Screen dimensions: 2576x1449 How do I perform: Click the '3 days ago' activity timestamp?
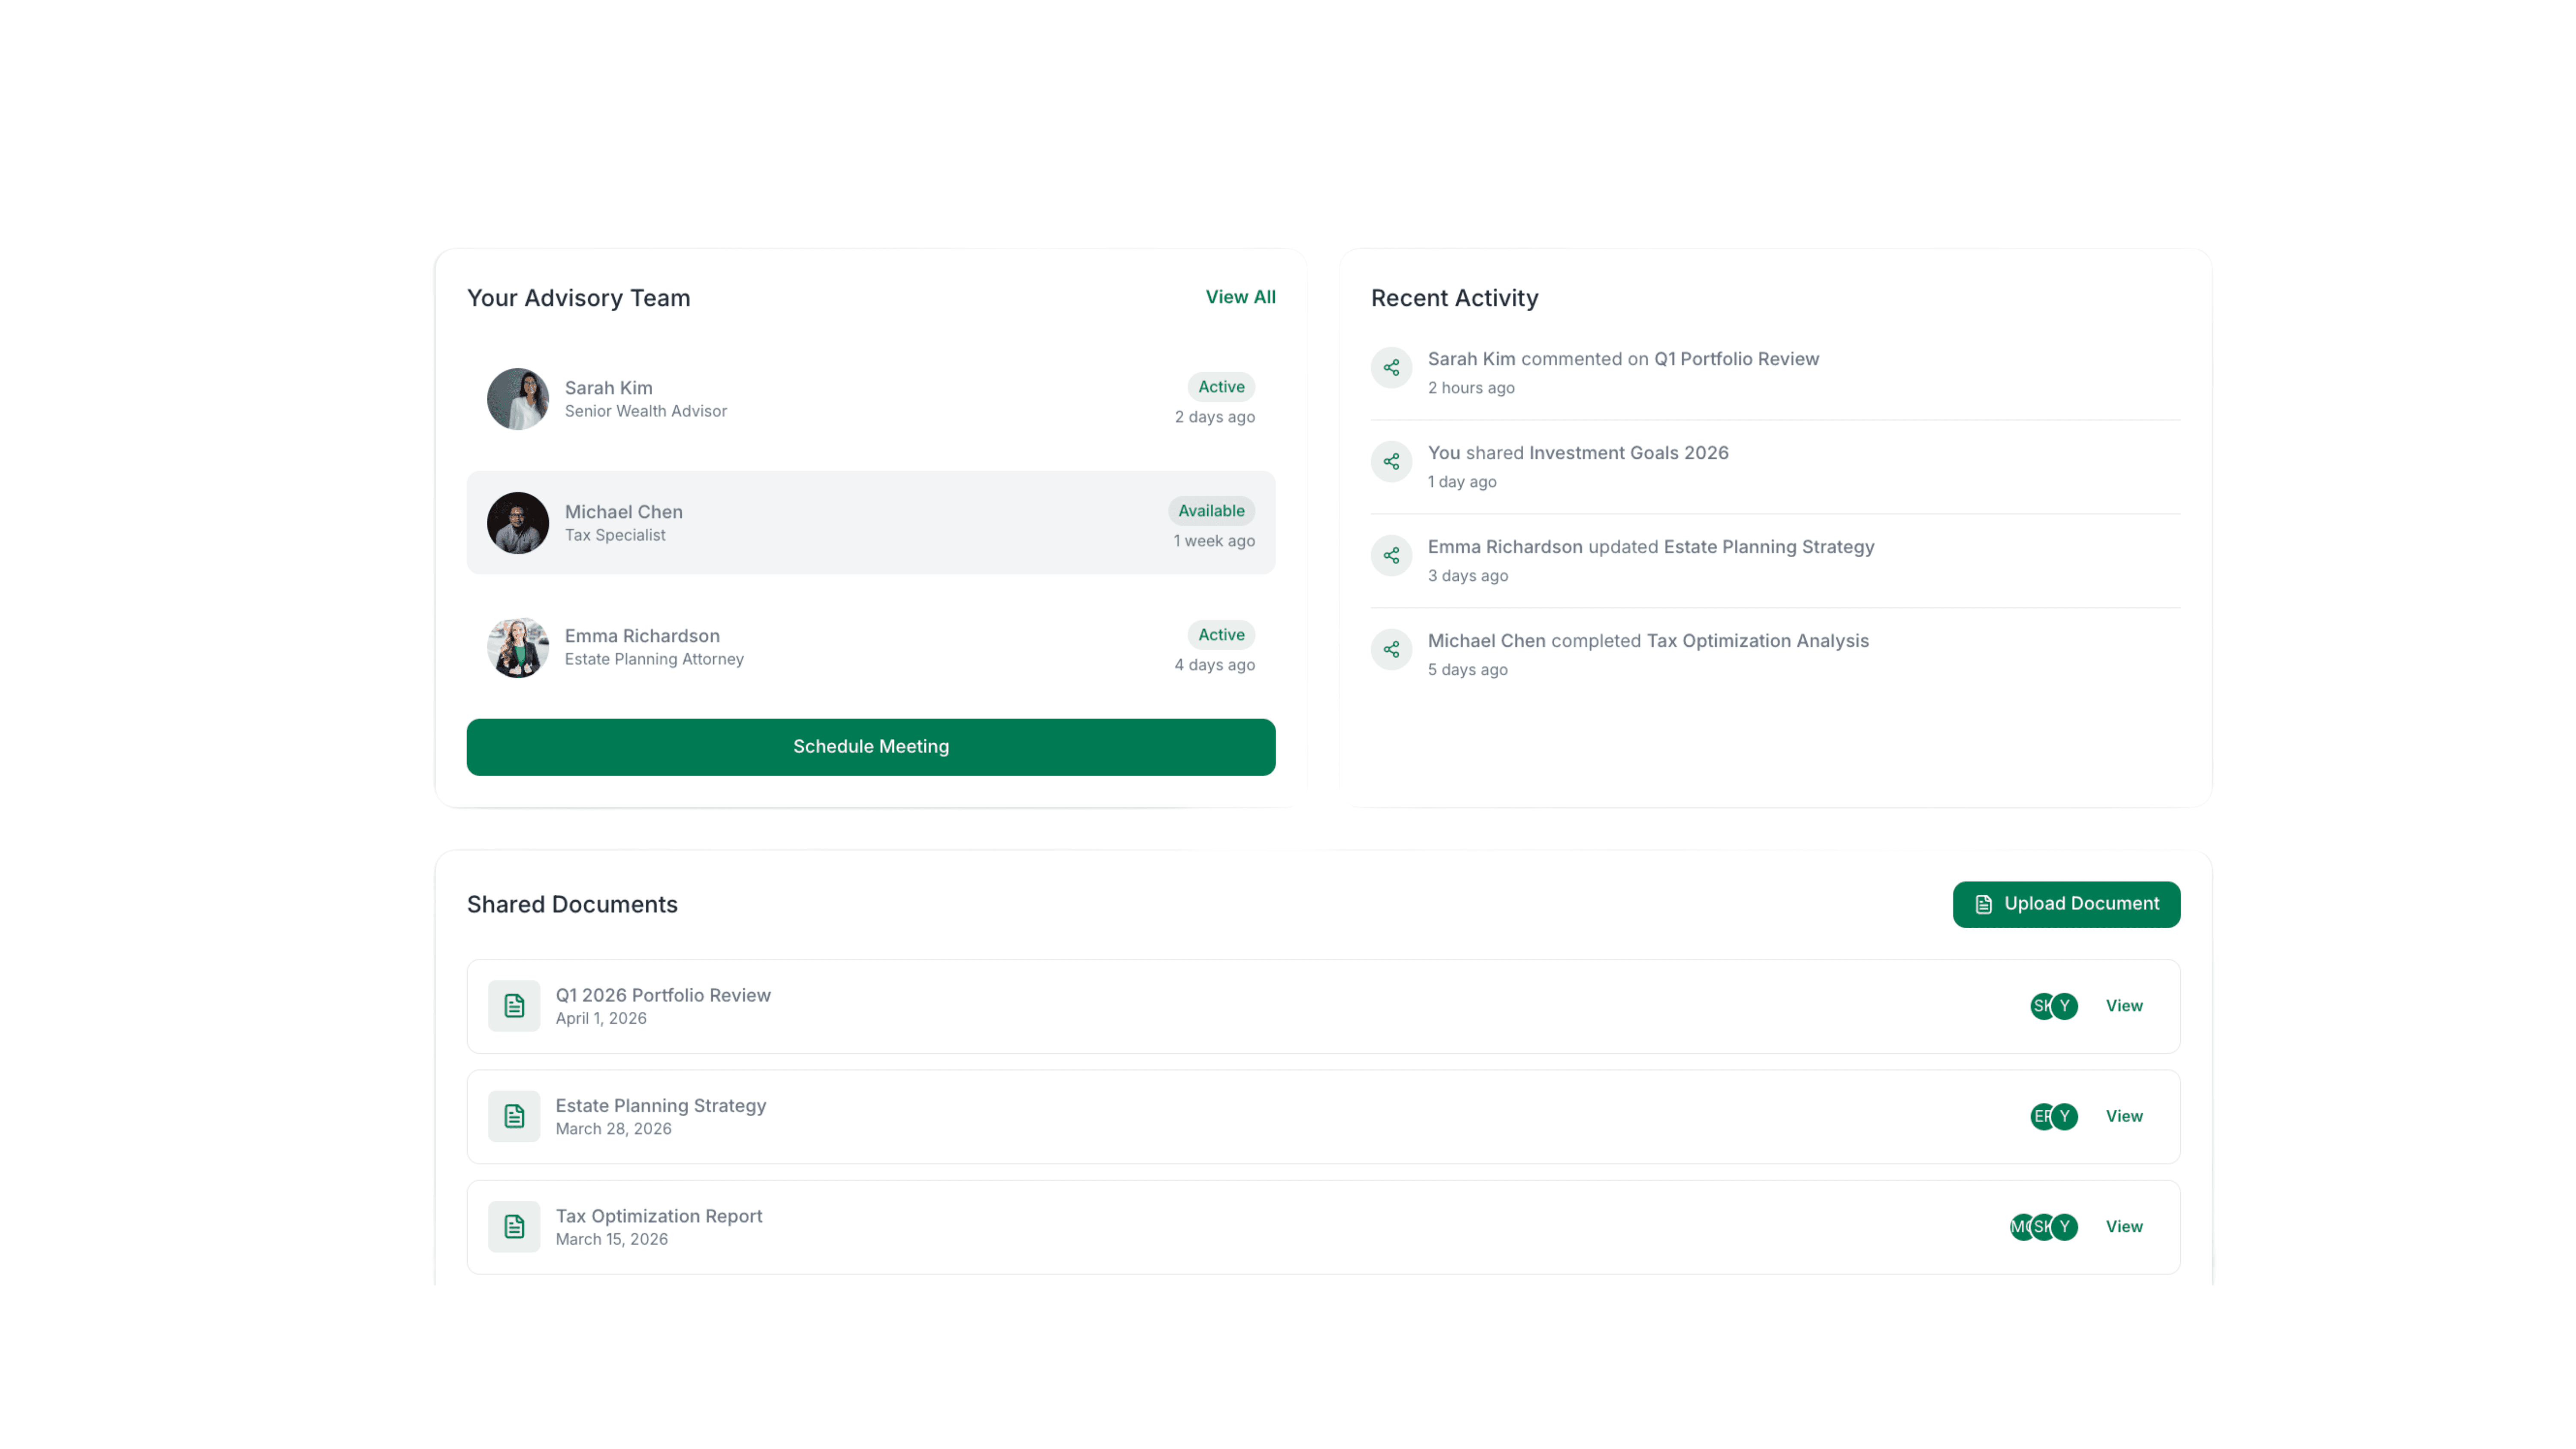point(1468,576)
